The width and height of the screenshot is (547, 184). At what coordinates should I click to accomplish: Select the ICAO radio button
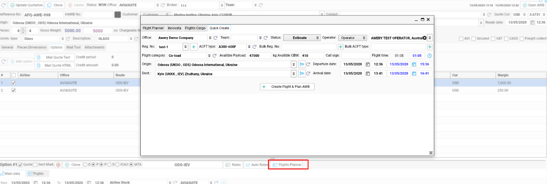[x=118, y=165]
